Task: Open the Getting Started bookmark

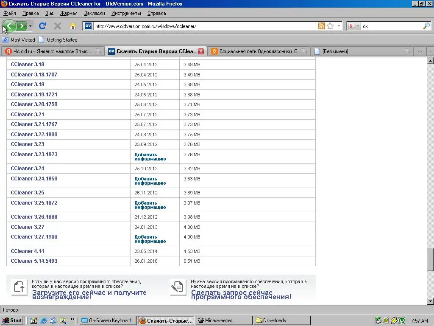Action: coord(58,39)
